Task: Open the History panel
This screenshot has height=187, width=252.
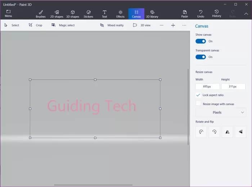Action: tap(216, 14)
